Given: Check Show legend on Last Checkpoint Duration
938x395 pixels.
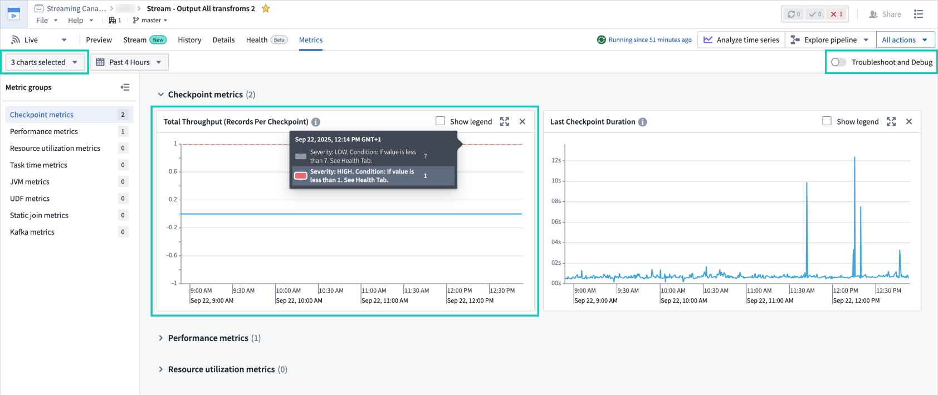Looking at the screenshot, I should [x=827, y=121].
